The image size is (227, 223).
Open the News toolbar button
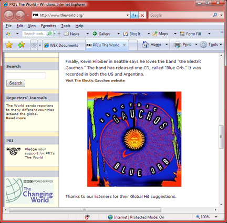71,34
